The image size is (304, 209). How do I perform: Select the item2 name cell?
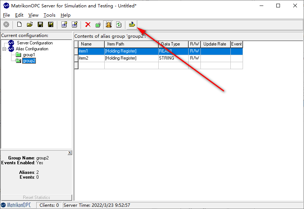[91, 58]
